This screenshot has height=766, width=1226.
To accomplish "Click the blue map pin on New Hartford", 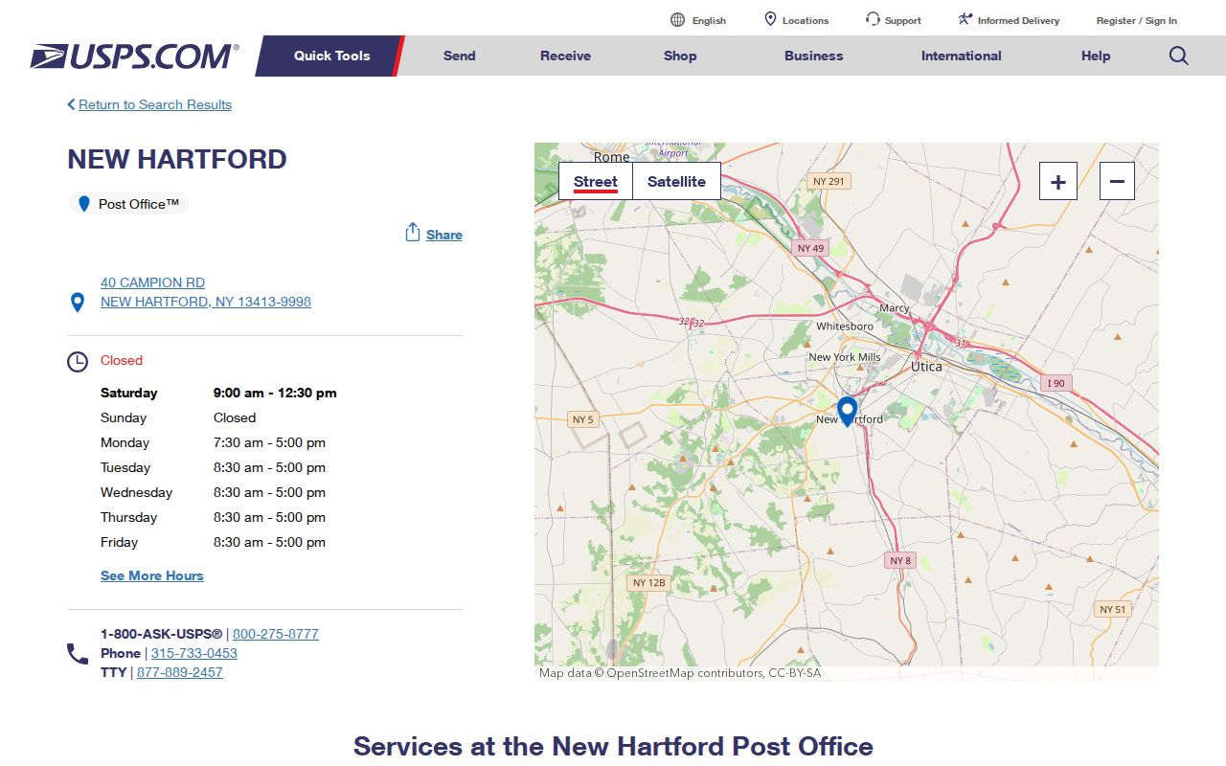I will tap(847, 411).
